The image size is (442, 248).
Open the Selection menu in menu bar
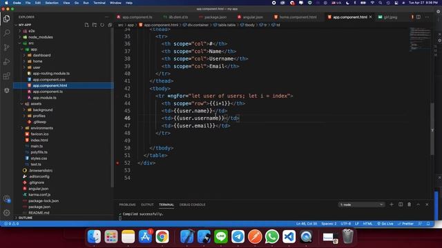(52, 3)
